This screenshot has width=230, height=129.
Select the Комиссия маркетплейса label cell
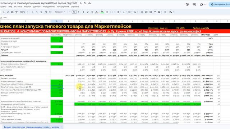click(x=25, y=81)
